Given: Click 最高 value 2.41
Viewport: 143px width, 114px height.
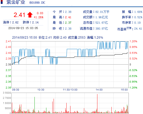Looking at the screenshot, I should point(68,17).
